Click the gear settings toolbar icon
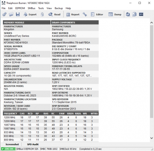154x151 pixels. (x=4, y=14)
